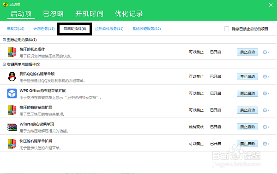Select the 自启动插件(6) sub-tab

(75, 29)
